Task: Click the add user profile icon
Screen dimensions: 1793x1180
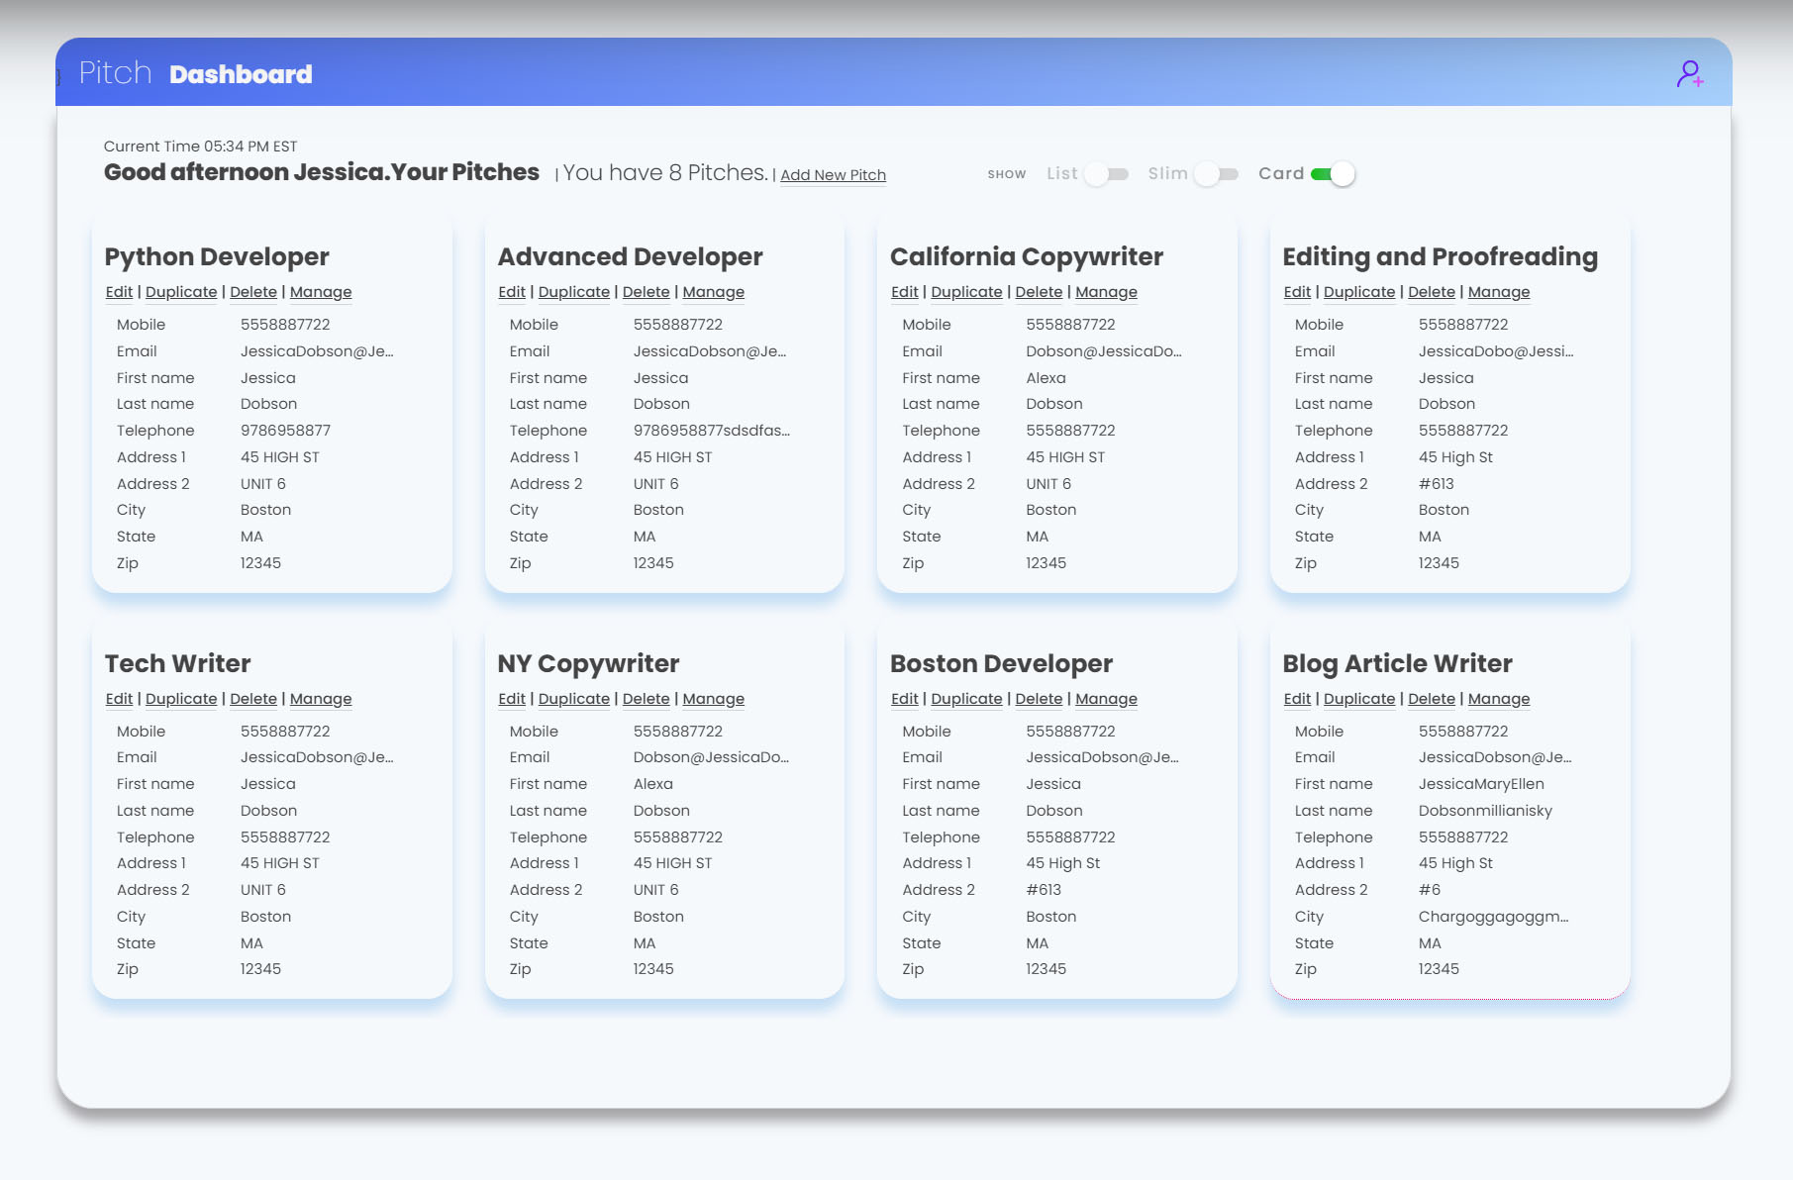Action: [1689, 74]
